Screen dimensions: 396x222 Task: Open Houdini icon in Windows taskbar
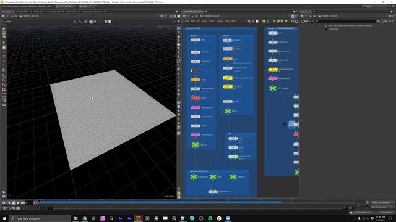138,218
